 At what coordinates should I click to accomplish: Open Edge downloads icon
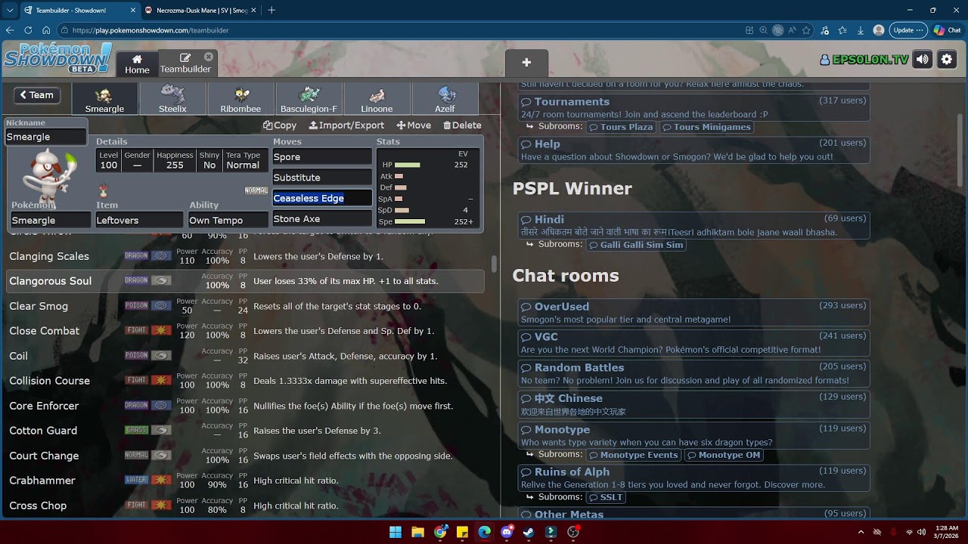[x=861, y=30]
